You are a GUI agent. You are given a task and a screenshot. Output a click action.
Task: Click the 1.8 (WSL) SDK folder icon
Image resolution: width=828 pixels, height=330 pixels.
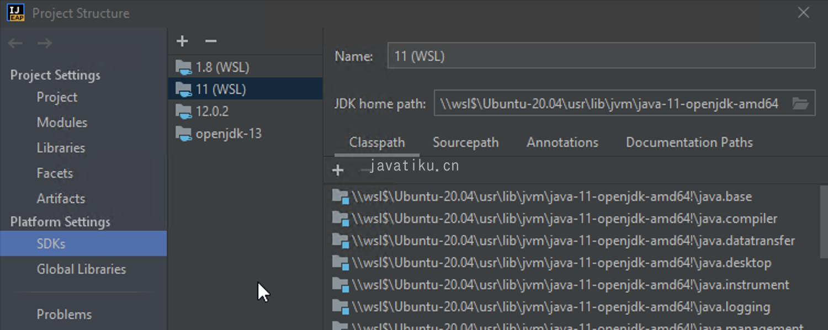(183, 67)
